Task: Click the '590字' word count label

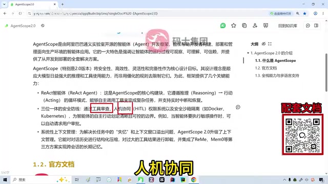Action: coord(5,173)
